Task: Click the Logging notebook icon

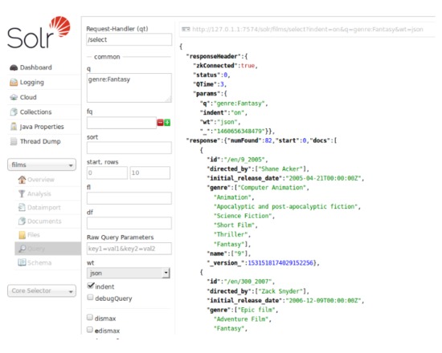Action: pos(14,82)
